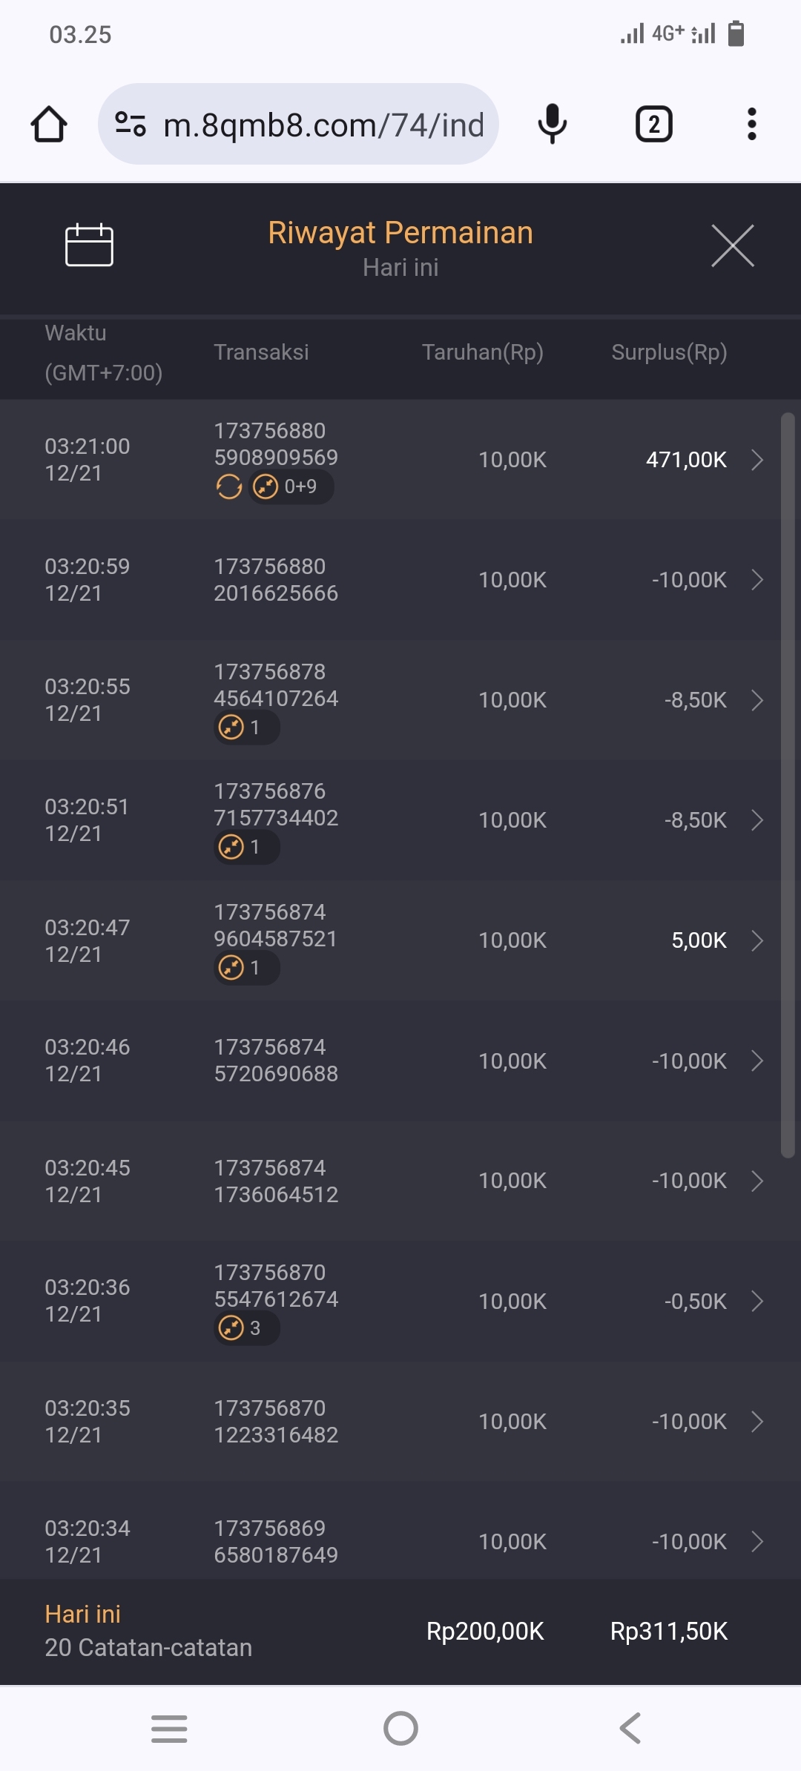Expand the 471,00K surplus entry chevron

[757, 460]
